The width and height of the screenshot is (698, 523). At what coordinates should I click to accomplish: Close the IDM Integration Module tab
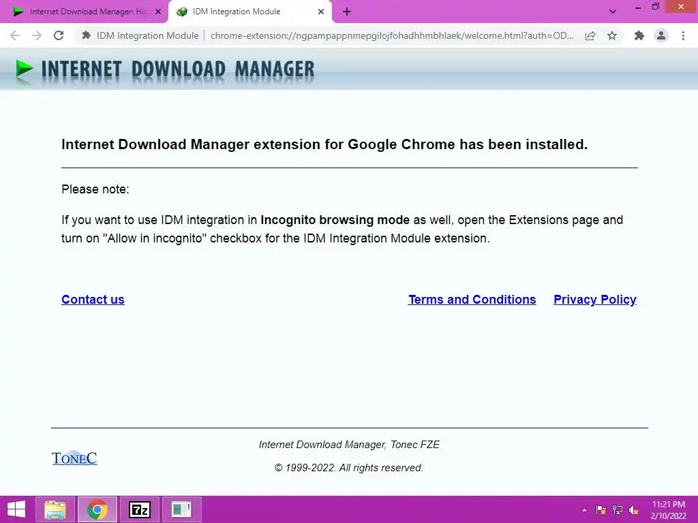pyautogui.click(x=321, y=12)
